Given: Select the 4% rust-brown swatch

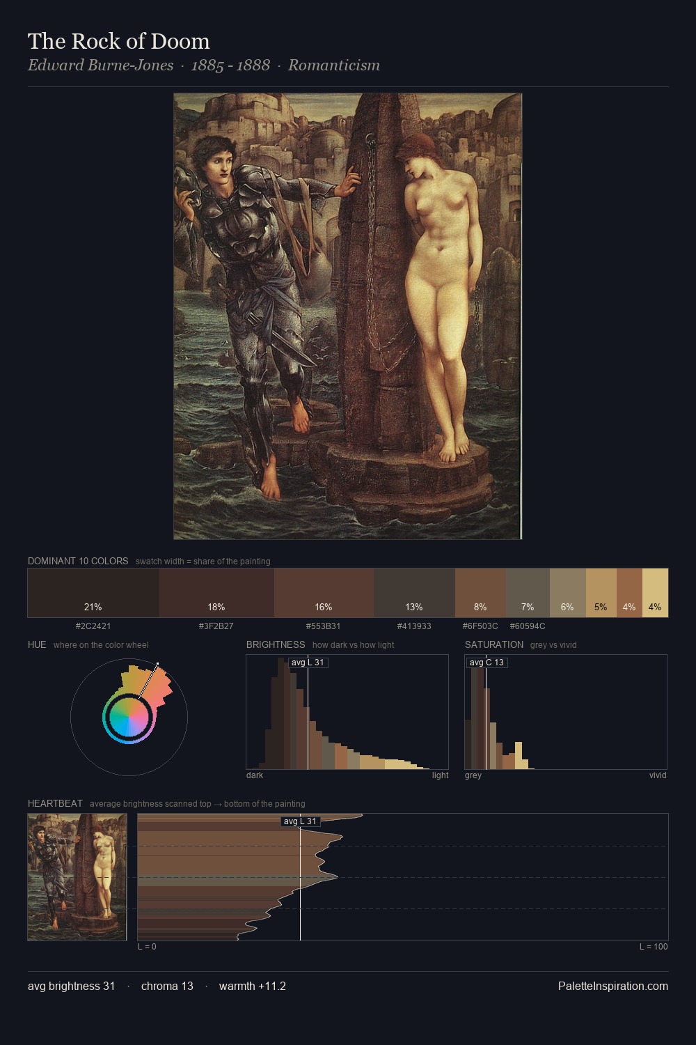Looking at the screenshot, I should coord(629,593).
